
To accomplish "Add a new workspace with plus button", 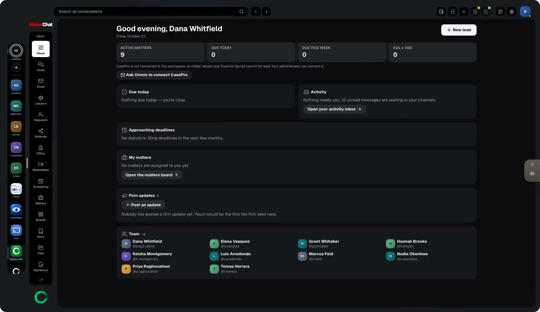I will pyautogui.click(x=16, y=67).
